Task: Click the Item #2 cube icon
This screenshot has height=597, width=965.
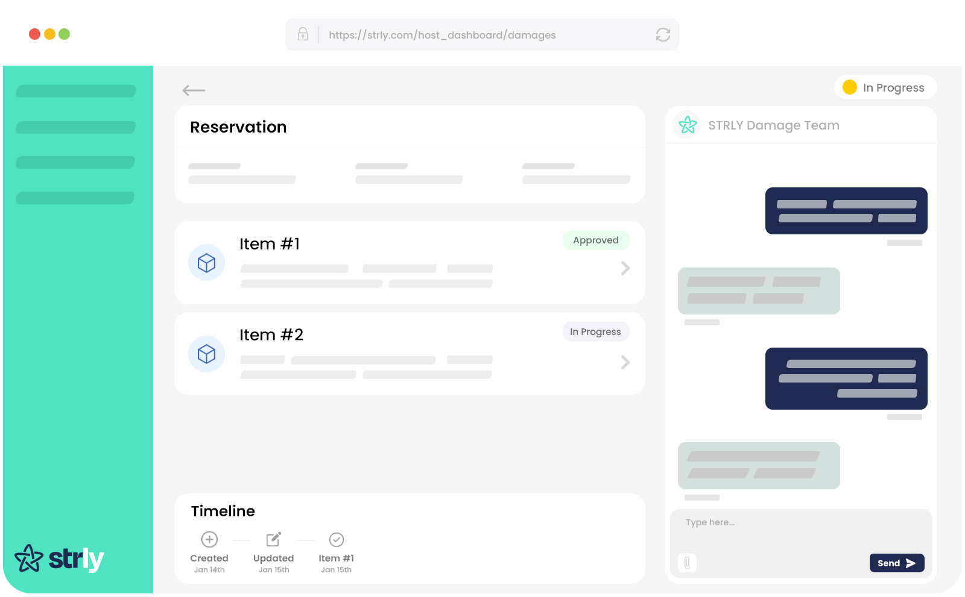Action: [x=206, y=354]
